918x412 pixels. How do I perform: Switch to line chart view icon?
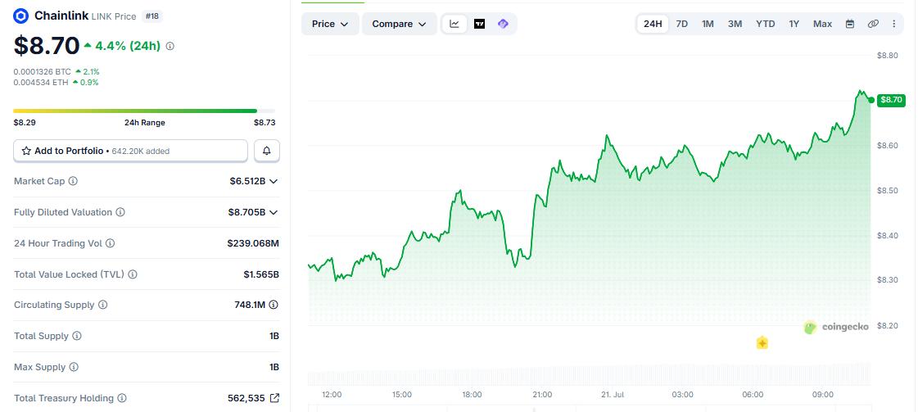(454, 24)
